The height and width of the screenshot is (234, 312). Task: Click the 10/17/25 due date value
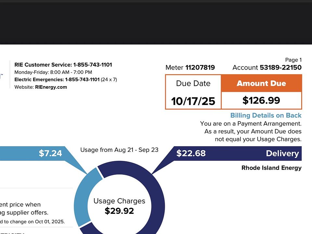point(193,101)
